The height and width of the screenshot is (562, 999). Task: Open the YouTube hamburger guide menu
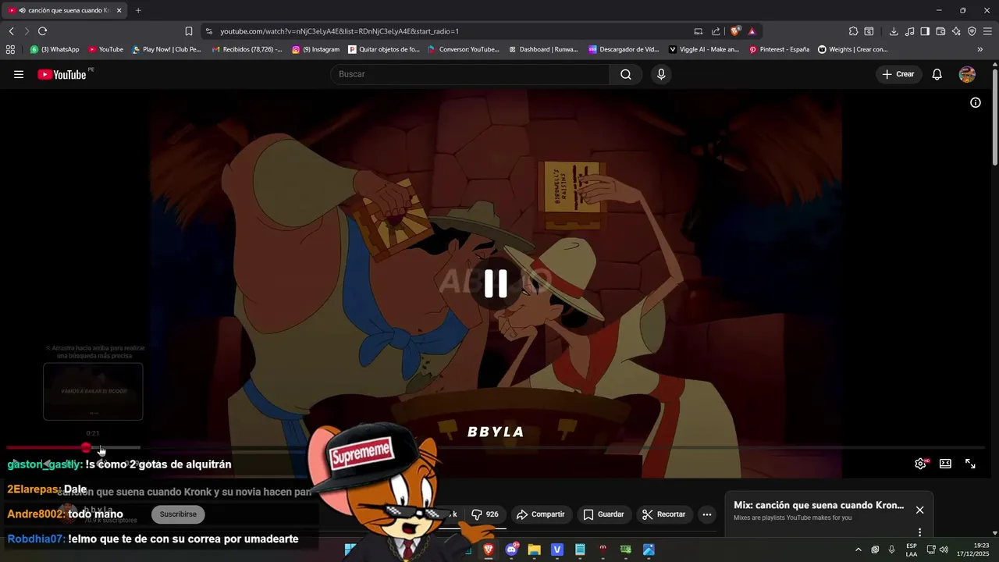(19, 74)
